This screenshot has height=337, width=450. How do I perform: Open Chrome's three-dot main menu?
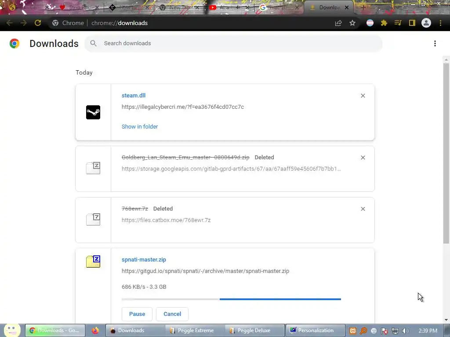pyautogui.click(x=440, y=23)
